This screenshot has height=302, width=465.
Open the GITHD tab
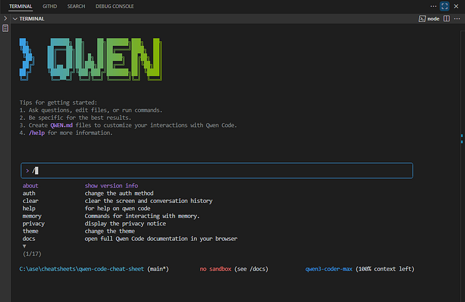50,6
